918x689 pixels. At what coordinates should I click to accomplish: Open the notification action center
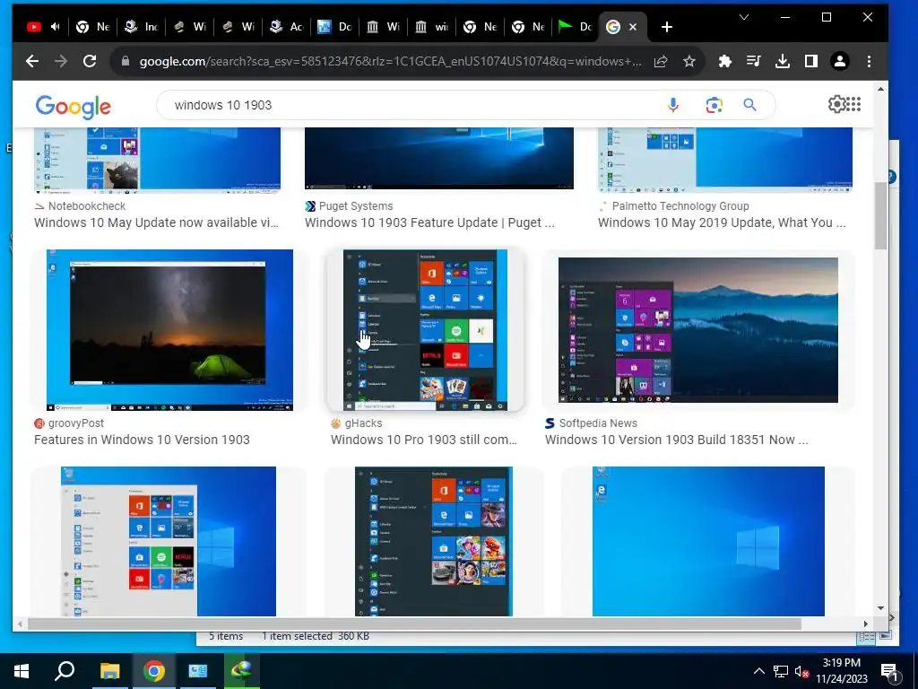(889, 671)
